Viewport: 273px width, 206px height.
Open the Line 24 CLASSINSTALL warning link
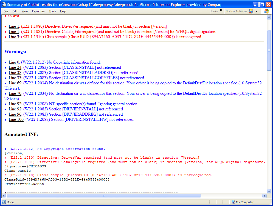point(15,67)
